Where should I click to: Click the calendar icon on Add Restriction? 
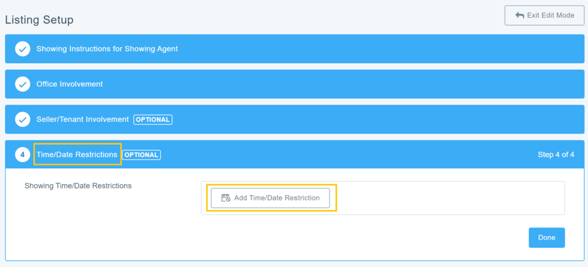226,198
